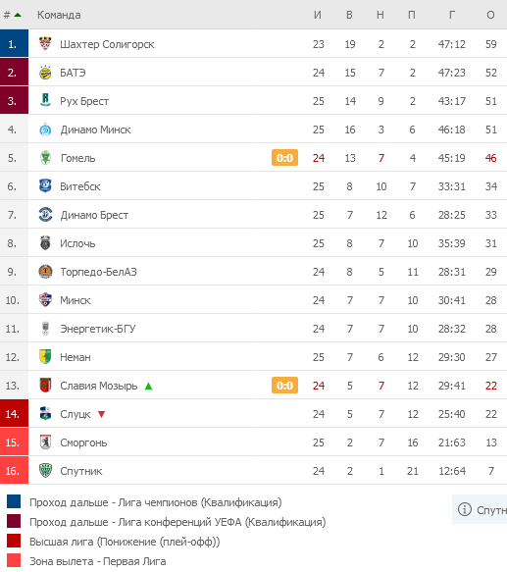The image size is (507, 572).
Task: Click the Торпедо-БелАЗ round logo
Action: (x=45, y=272)
